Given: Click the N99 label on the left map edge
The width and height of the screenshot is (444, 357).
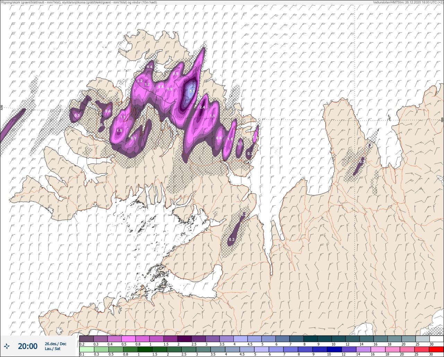Looking at the screenshot, I should pyautogui.click(x=2, y=108).
